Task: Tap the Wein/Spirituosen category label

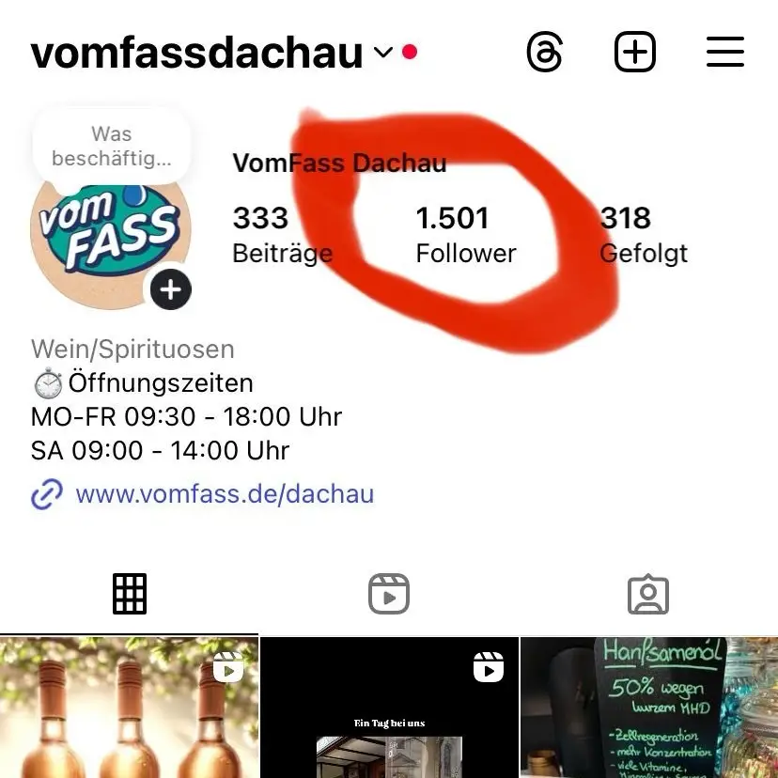Action: (x=132, y=350)
